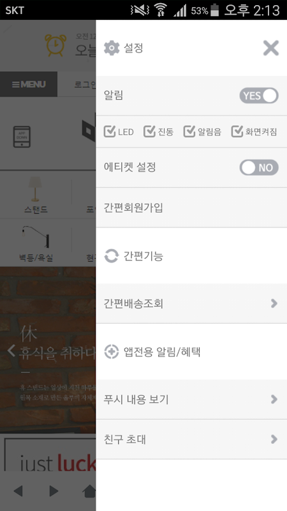Open 푸시 내용 보기 chevron
Screen dimensions: 287x511
[x=274, y=399]
